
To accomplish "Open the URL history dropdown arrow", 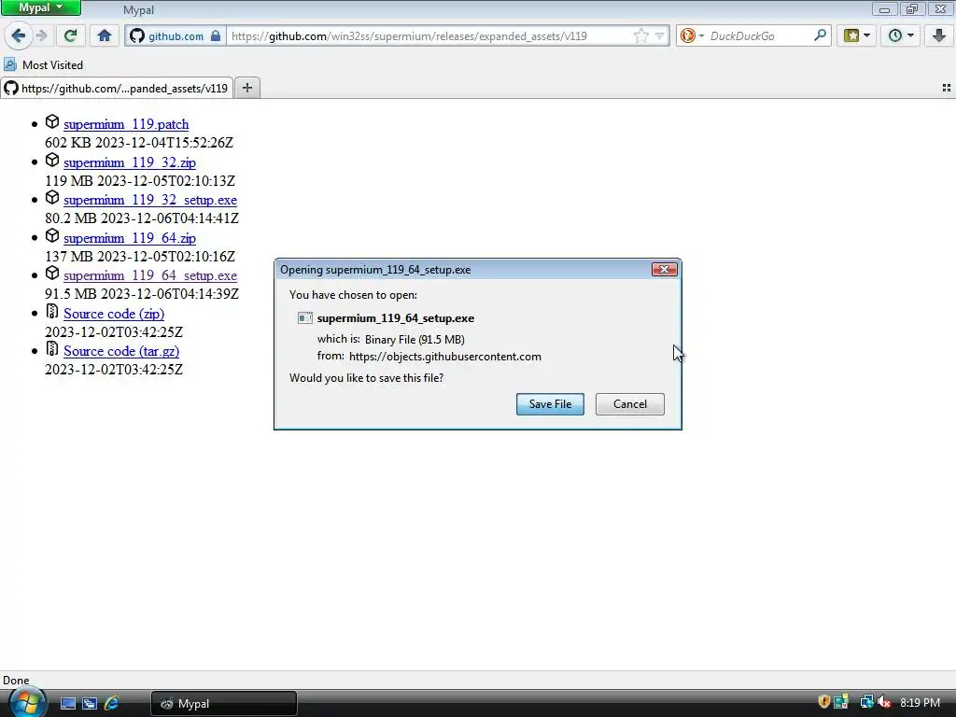I will click(660, 36).
